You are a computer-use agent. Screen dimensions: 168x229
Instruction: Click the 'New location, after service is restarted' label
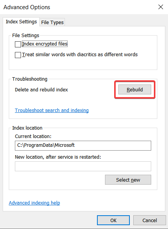(x=58, y=157)
